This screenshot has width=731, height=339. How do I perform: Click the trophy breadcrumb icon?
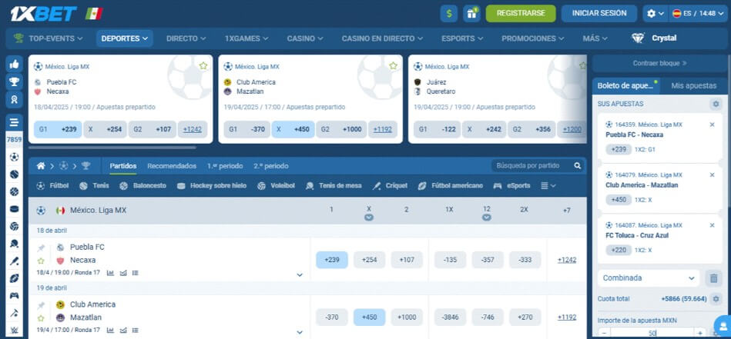86,165
